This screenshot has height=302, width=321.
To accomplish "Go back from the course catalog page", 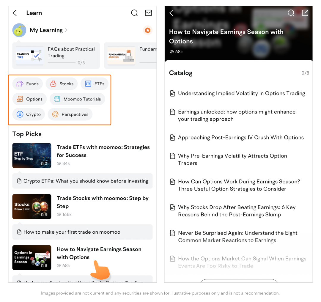I will (x=171, y=13).
